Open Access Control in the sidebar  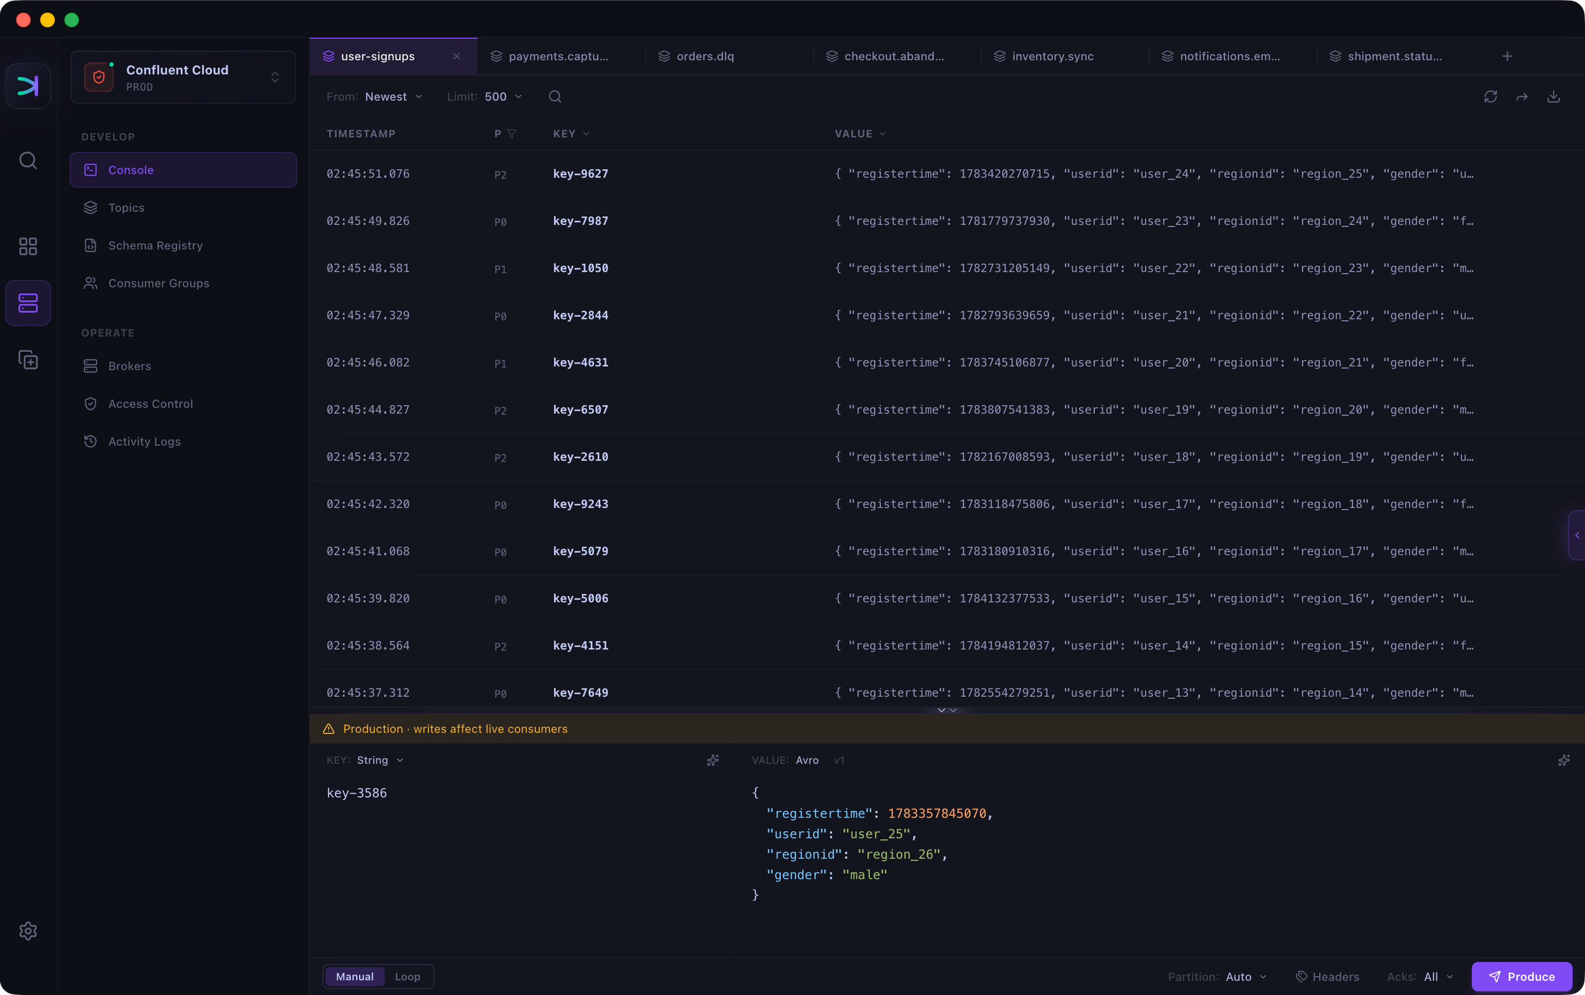coord(183,403)
